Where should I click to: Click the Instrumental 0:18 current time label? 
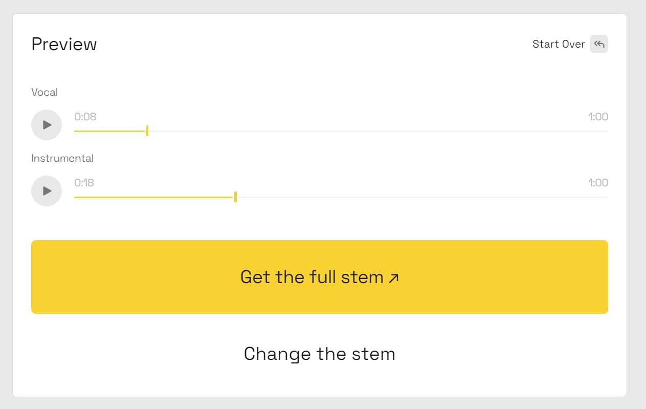pos(84,183)
